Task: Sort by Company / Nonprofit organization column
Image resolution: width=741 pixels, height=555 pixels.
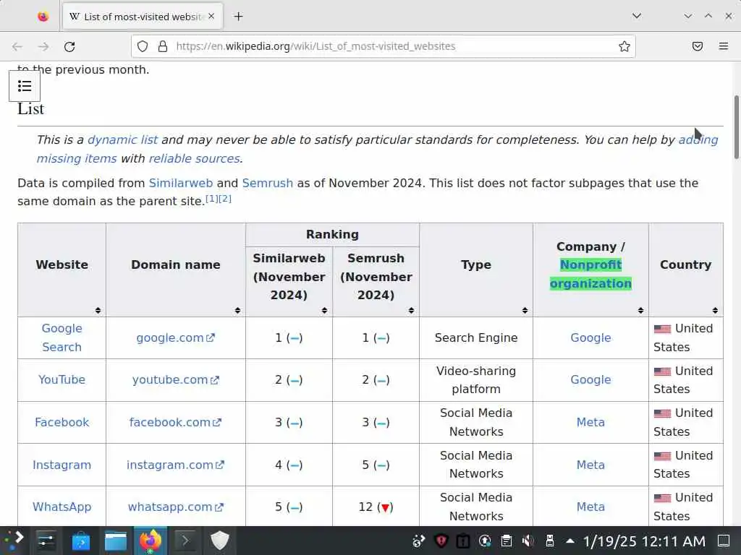Action: pyautogui.click(x=641, y=310)
